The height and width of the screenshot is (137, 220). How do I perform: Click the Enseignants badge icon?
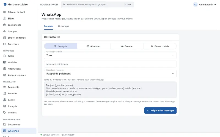tap(5, 25)
